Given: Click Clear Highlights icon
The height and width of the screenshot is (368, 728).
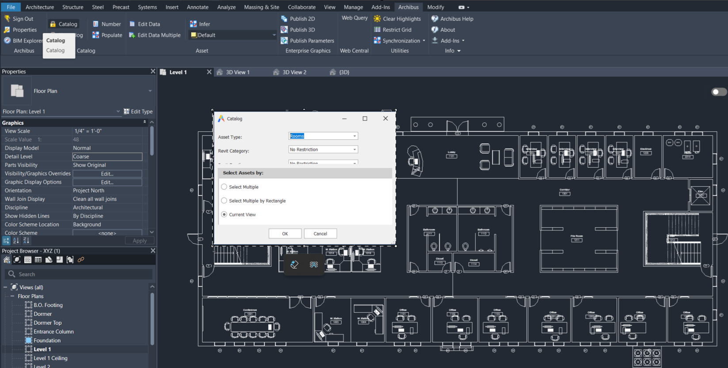Looking at the screenshot, I should click(377, 19).
